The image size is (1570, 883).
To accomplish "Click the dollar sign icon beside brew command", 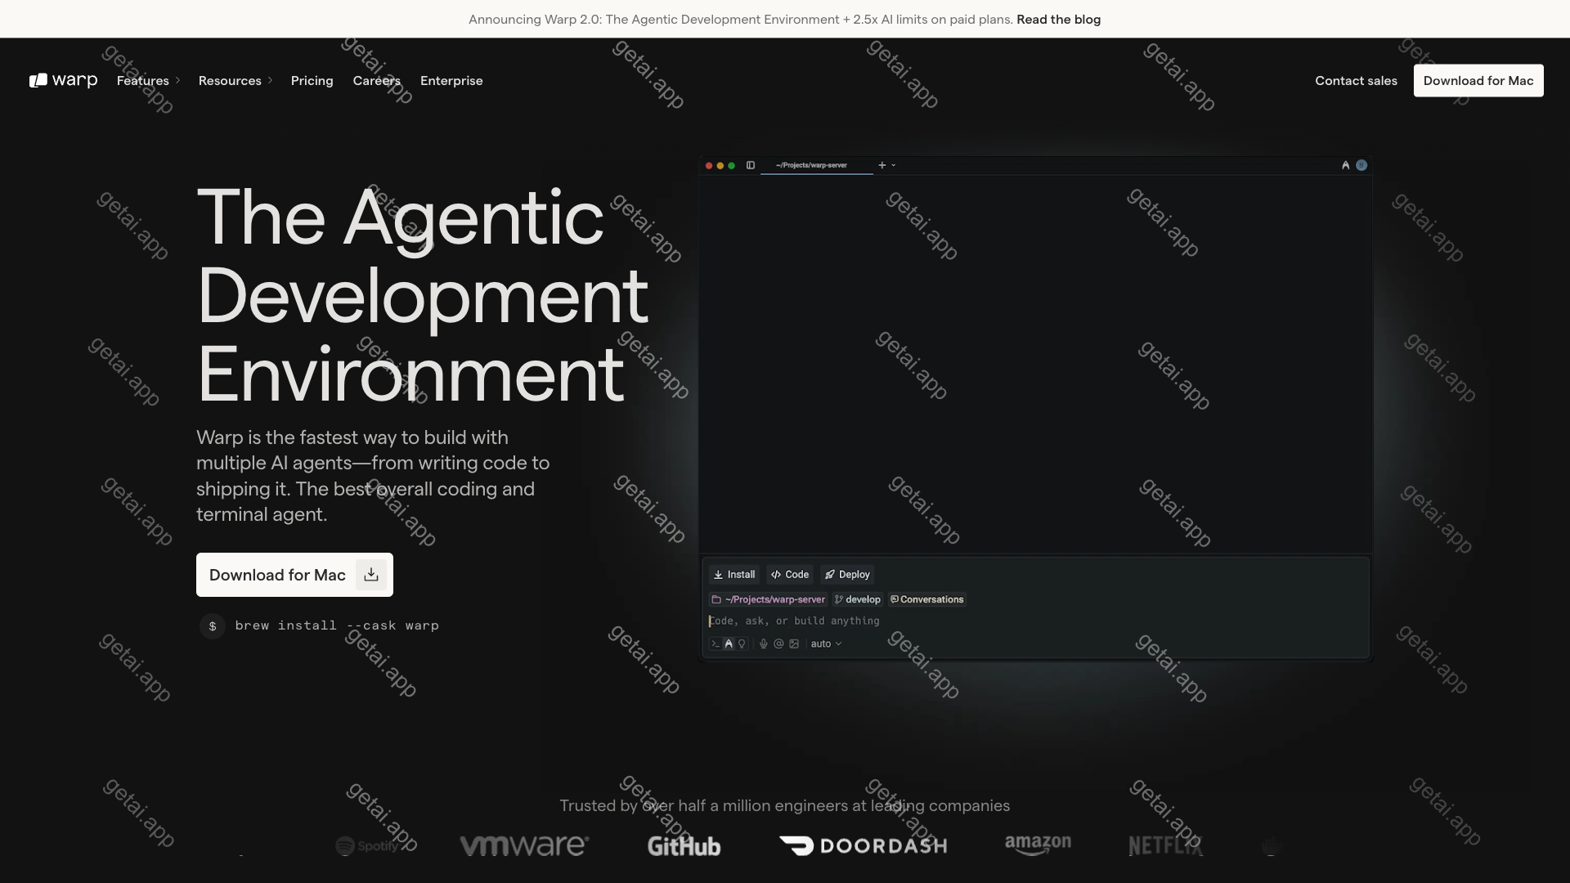I will pyautogui.click(x=213, y=625).
